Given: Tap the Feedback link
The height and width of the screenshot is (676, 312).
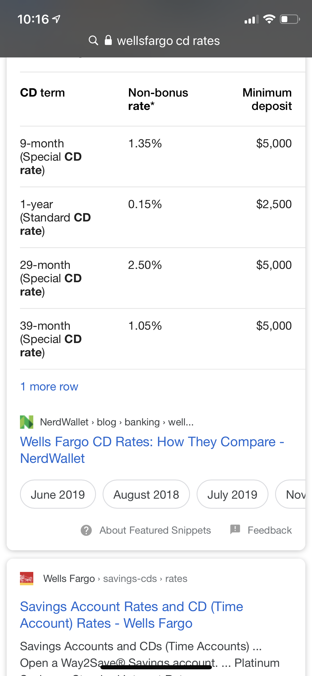Looking at the screenshot, I should [270, 530].
